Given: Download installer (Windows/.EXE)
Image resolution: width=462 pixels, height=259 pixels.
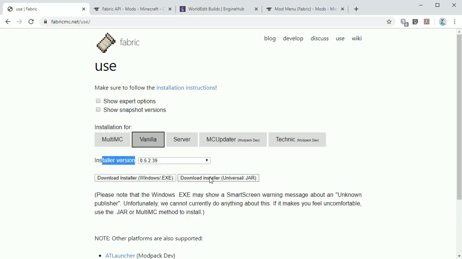Looking at the screenshot, I should pyautogui.click(x=135, y=178).
